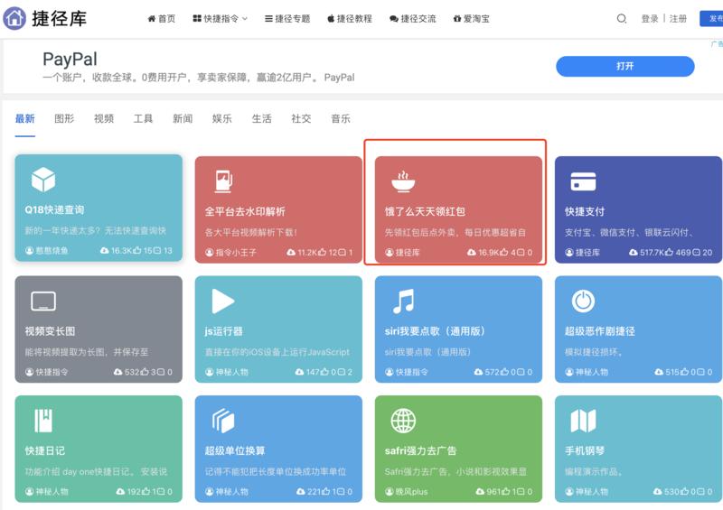This screenshot has width=723, height=510.
Task: Click the stacked books icon on 超级单位换算 card
Action: coord(223,421)
